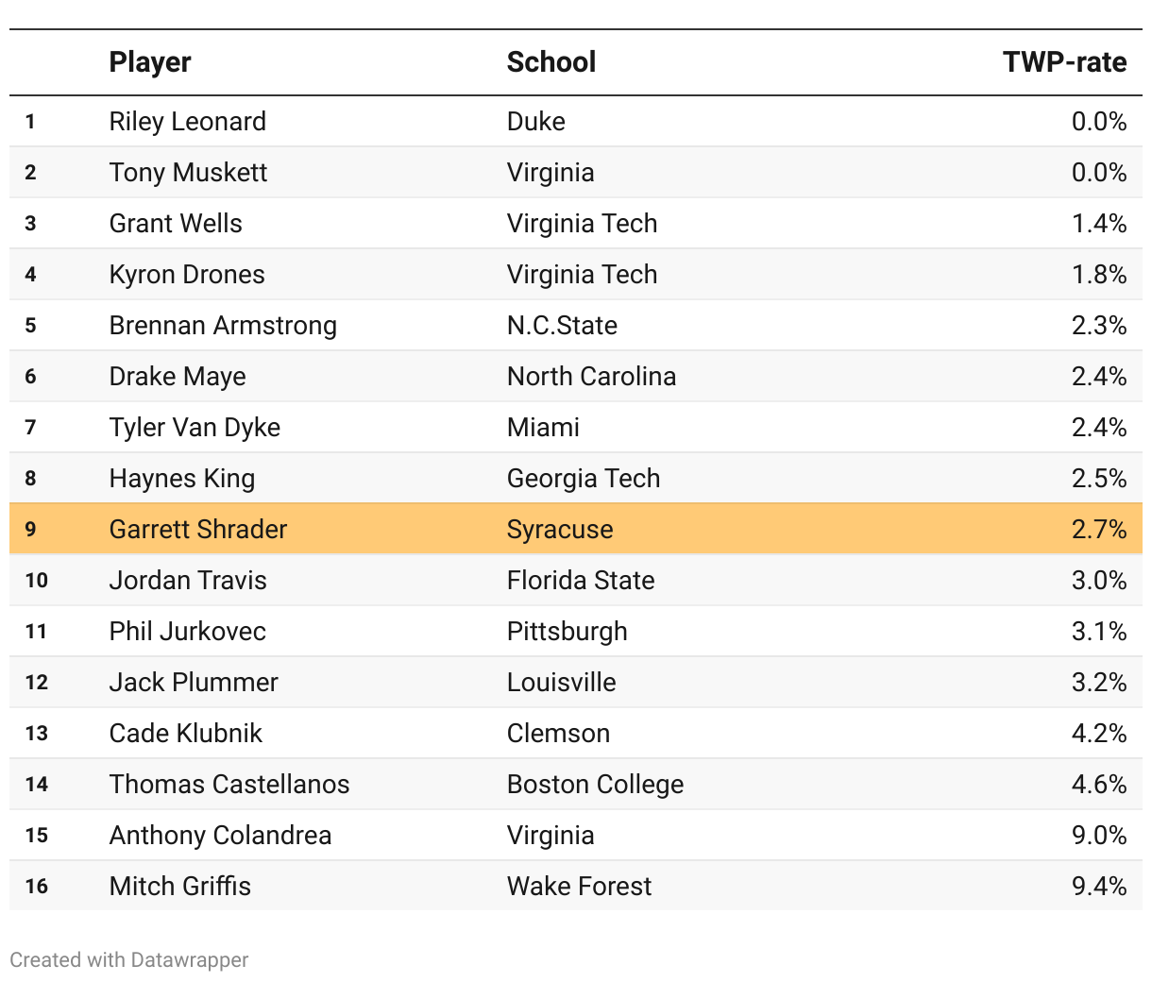Select Tony Muskett's name in the table
1152x982 pixels.
point(188,173)
